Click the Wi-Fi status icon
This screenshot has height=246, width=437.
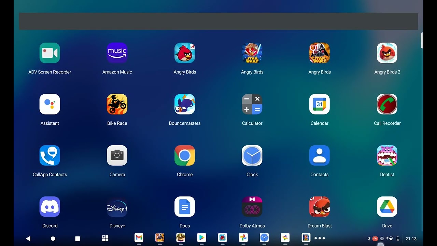coord(391,238)
